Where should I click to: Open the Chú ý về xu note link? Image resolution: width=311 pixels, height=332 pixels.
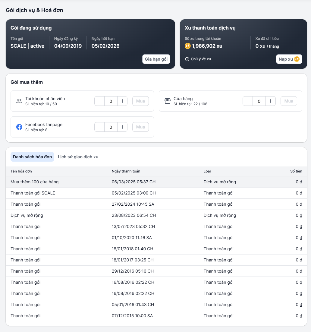pyautogui.click(x=201, y=59)
